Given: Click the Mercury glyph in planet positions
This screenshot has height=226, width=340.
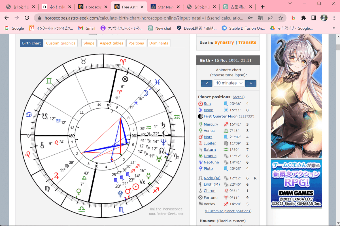Looking at the screenshot, I should click(201, 124).
